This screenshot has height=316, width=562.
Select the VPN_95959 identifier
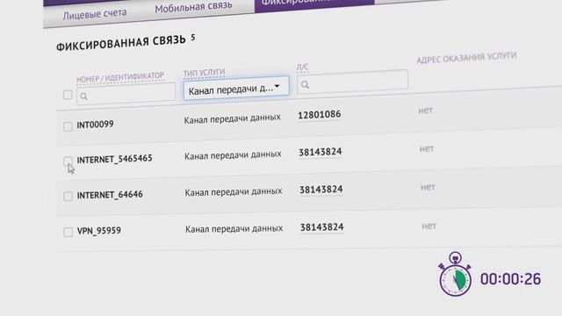pyautogui.click(x=99, y=230)
